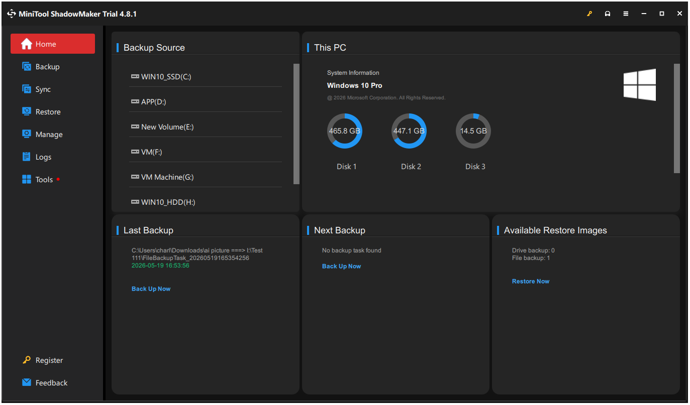690x405 pixels.
Task: Open the Tools page label
Action: pyautogui.click(x=44, y=180)
